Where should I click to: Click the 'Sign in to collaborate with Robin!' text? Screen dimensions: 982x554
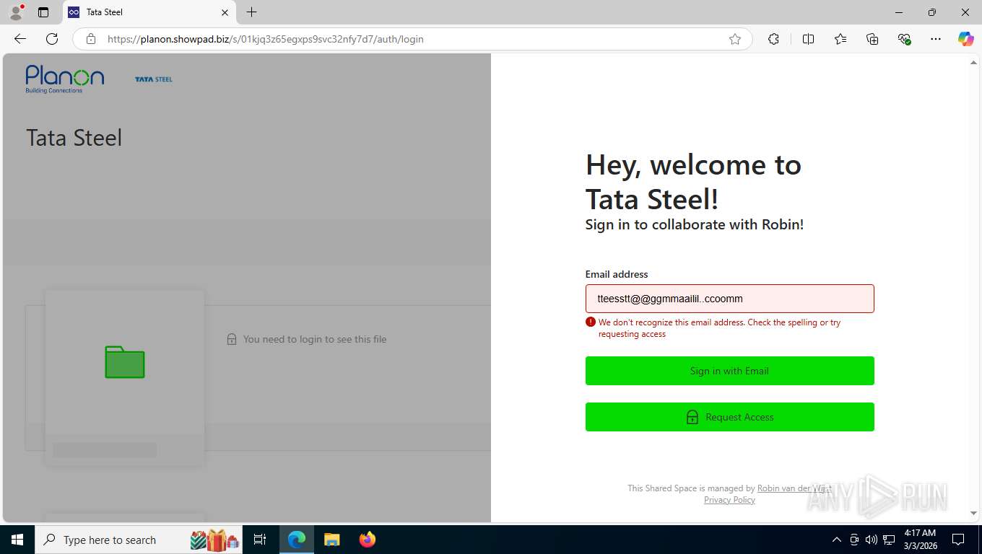pyautogui.click(x=695, y=224)
